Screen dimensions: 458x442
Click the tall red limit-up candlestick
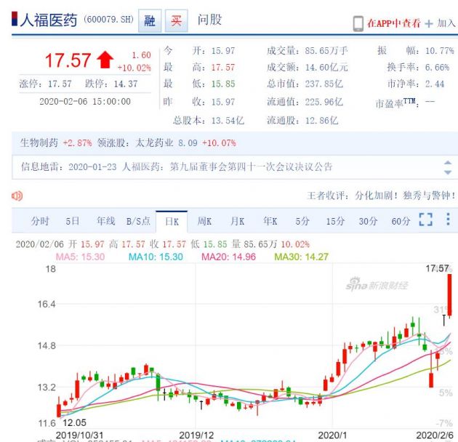point(449,295)
